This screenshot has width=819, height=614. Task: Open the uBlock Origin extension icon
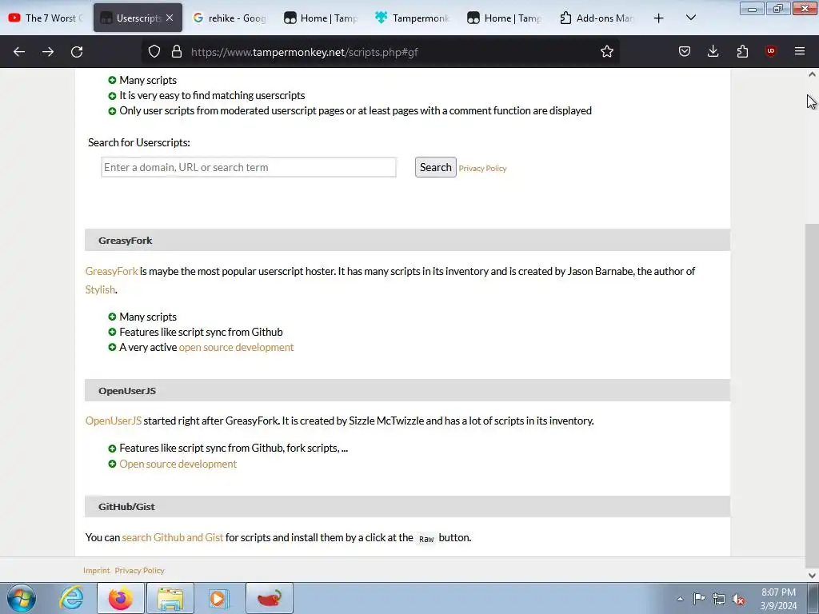pyautogui.click(x=770, y=51)
